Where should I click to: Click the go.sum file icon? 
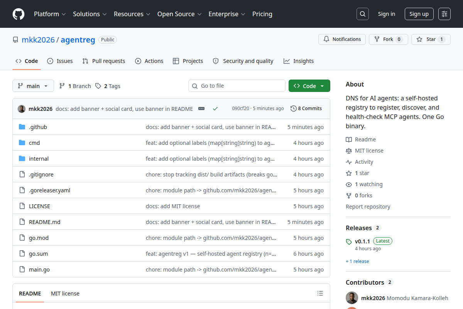click(x=22, y=253)
